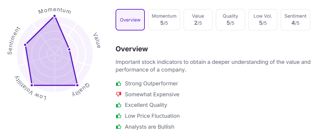The image size is (318, 137).
Task: Click the Value data point on radar chart
Action: coord(69,49)
